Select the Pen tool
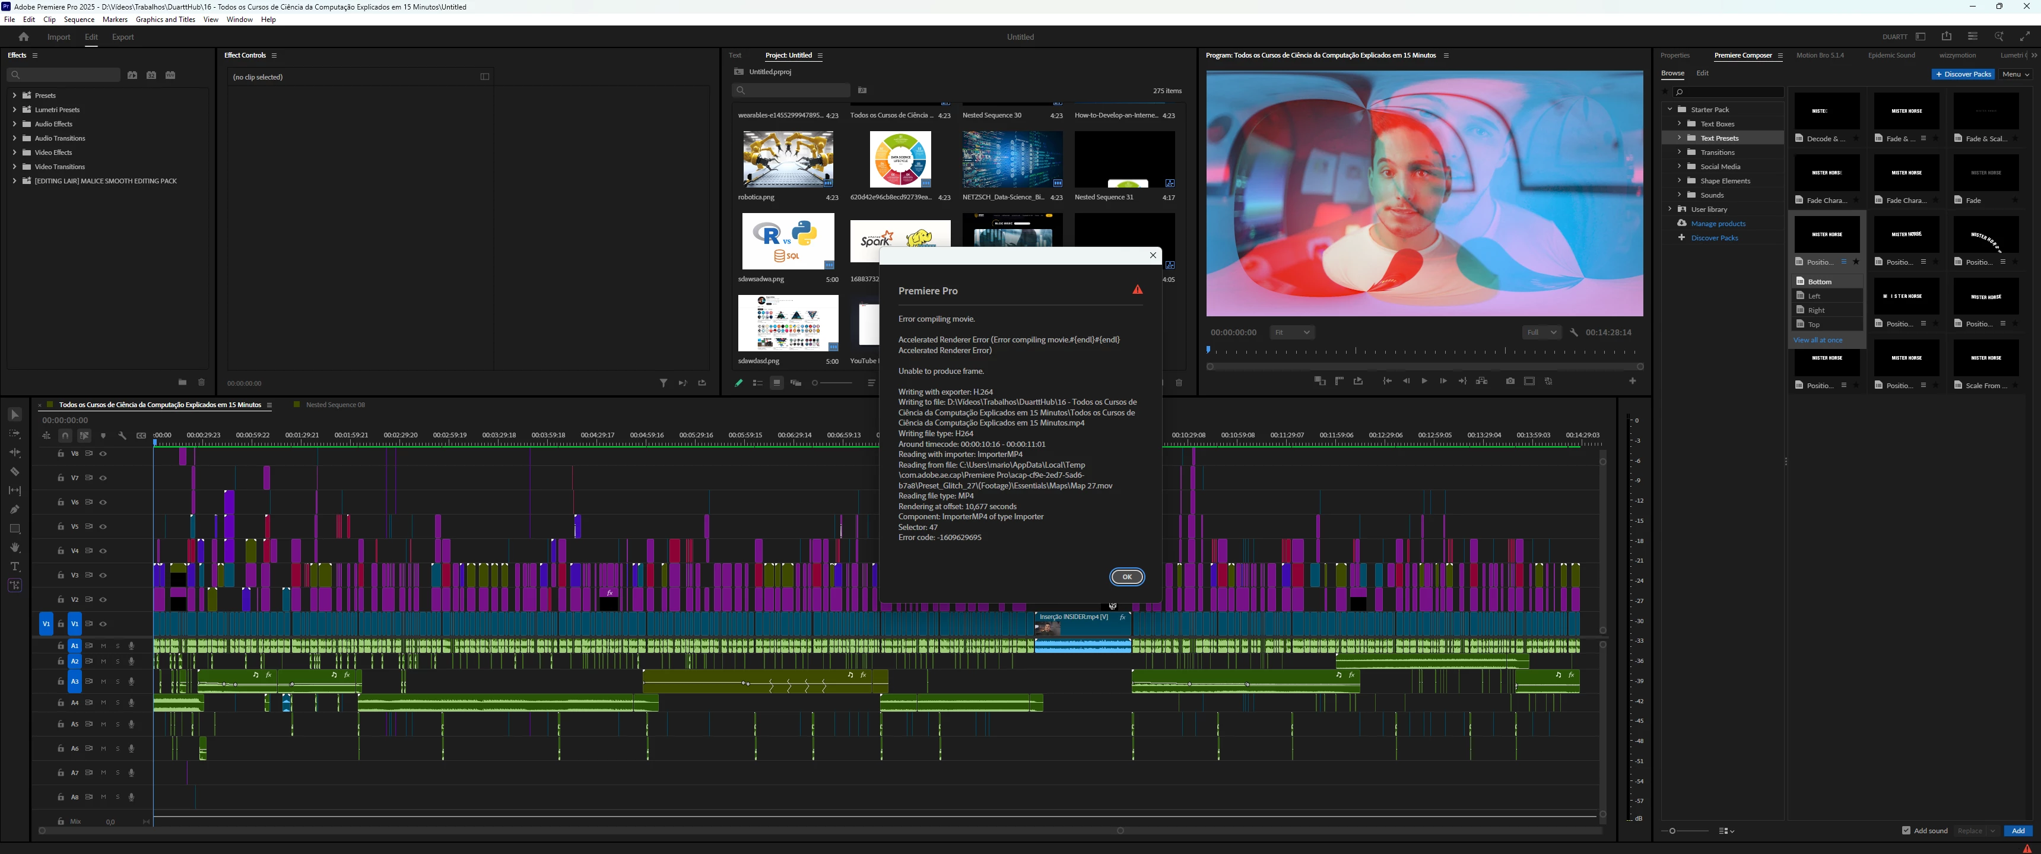 pyautogui.click(x=14, y=509)
